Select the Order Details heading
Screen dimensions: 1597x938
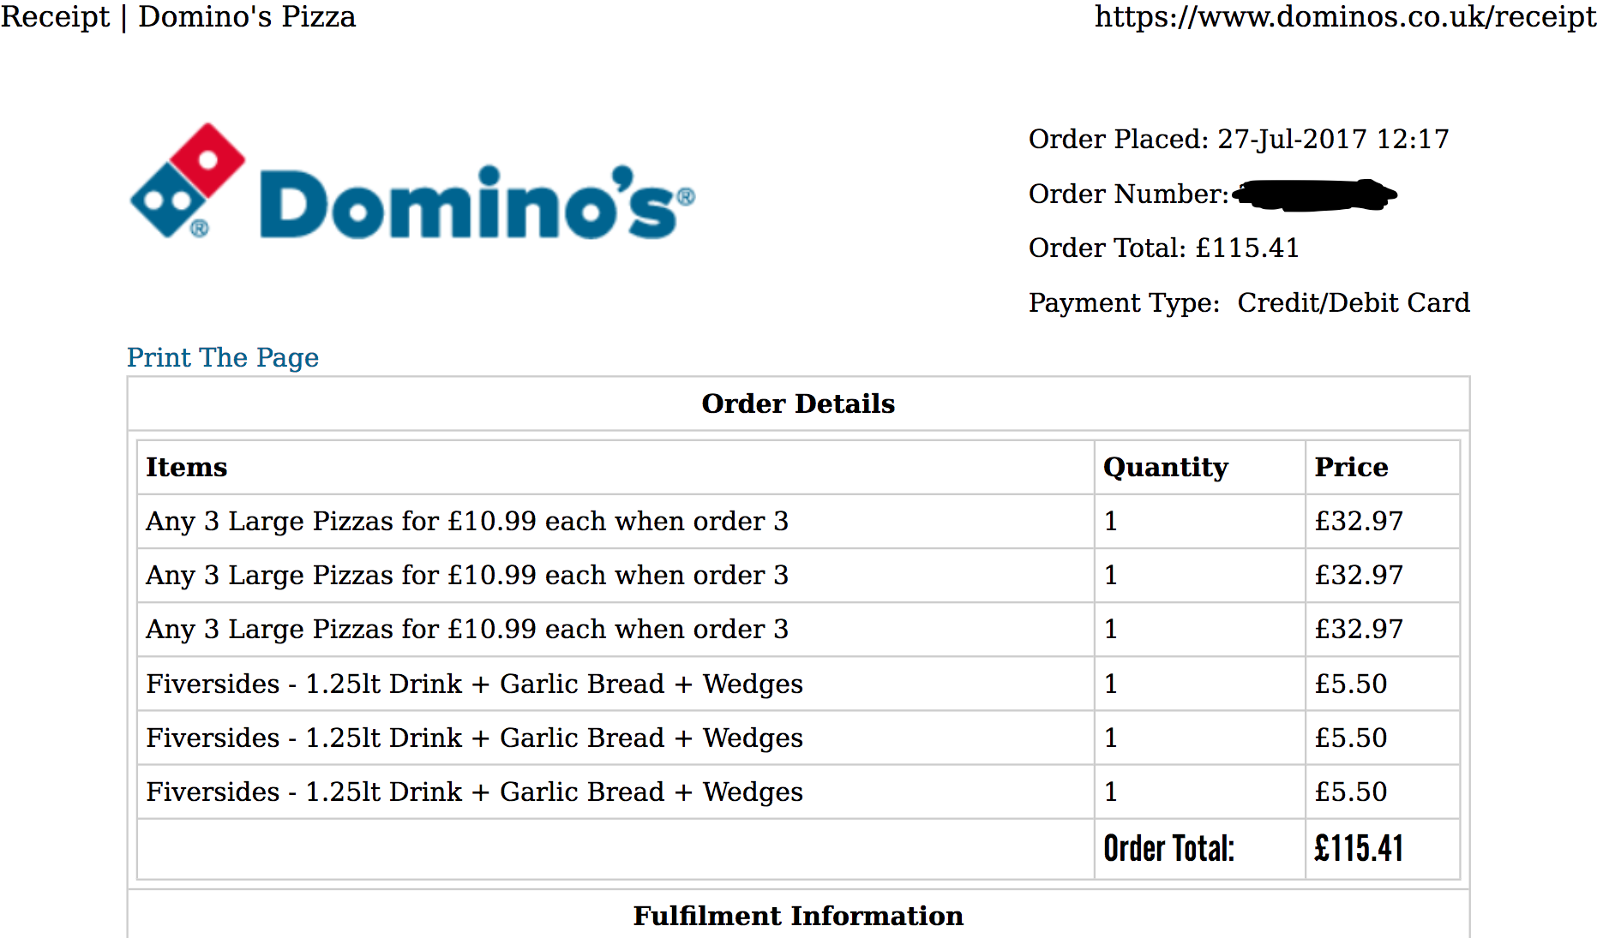798,403
